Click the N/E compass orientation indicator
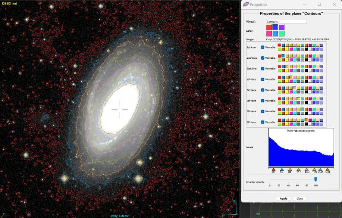 [x=230, y=208]
